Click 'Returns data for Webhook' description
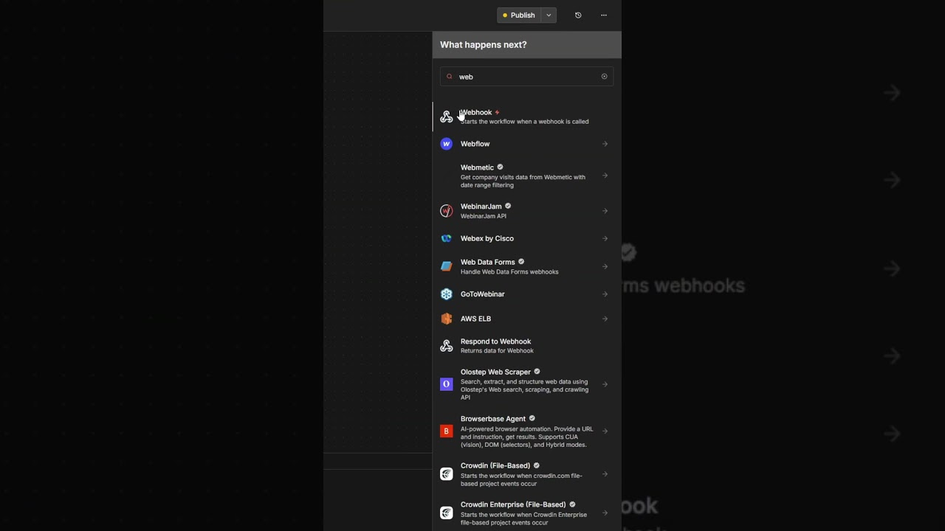Image resolution: width=945 pixels, height=531 pixels. [x=497, y=351]
